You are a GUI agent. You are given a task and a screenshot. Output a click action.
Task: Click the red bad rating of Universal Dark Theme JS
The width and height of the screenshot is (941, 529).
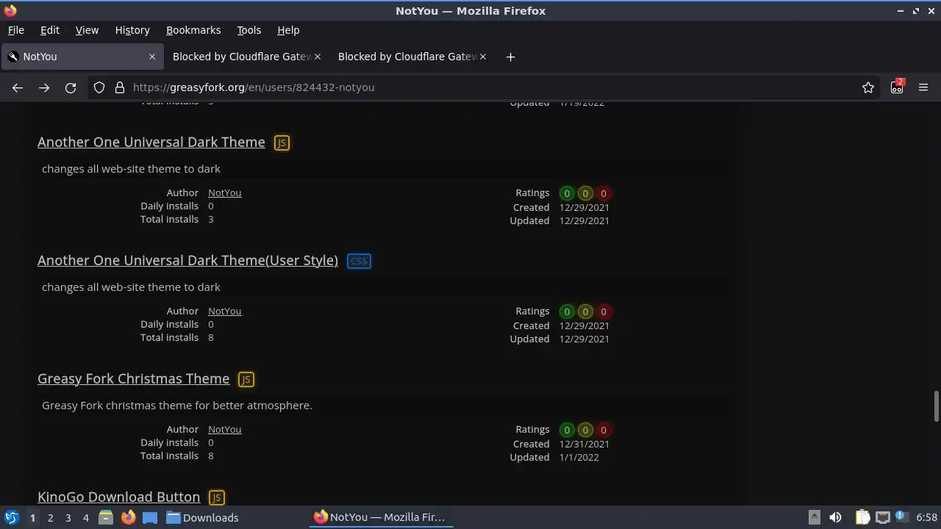pyautogui.click(x=604, y=193)
